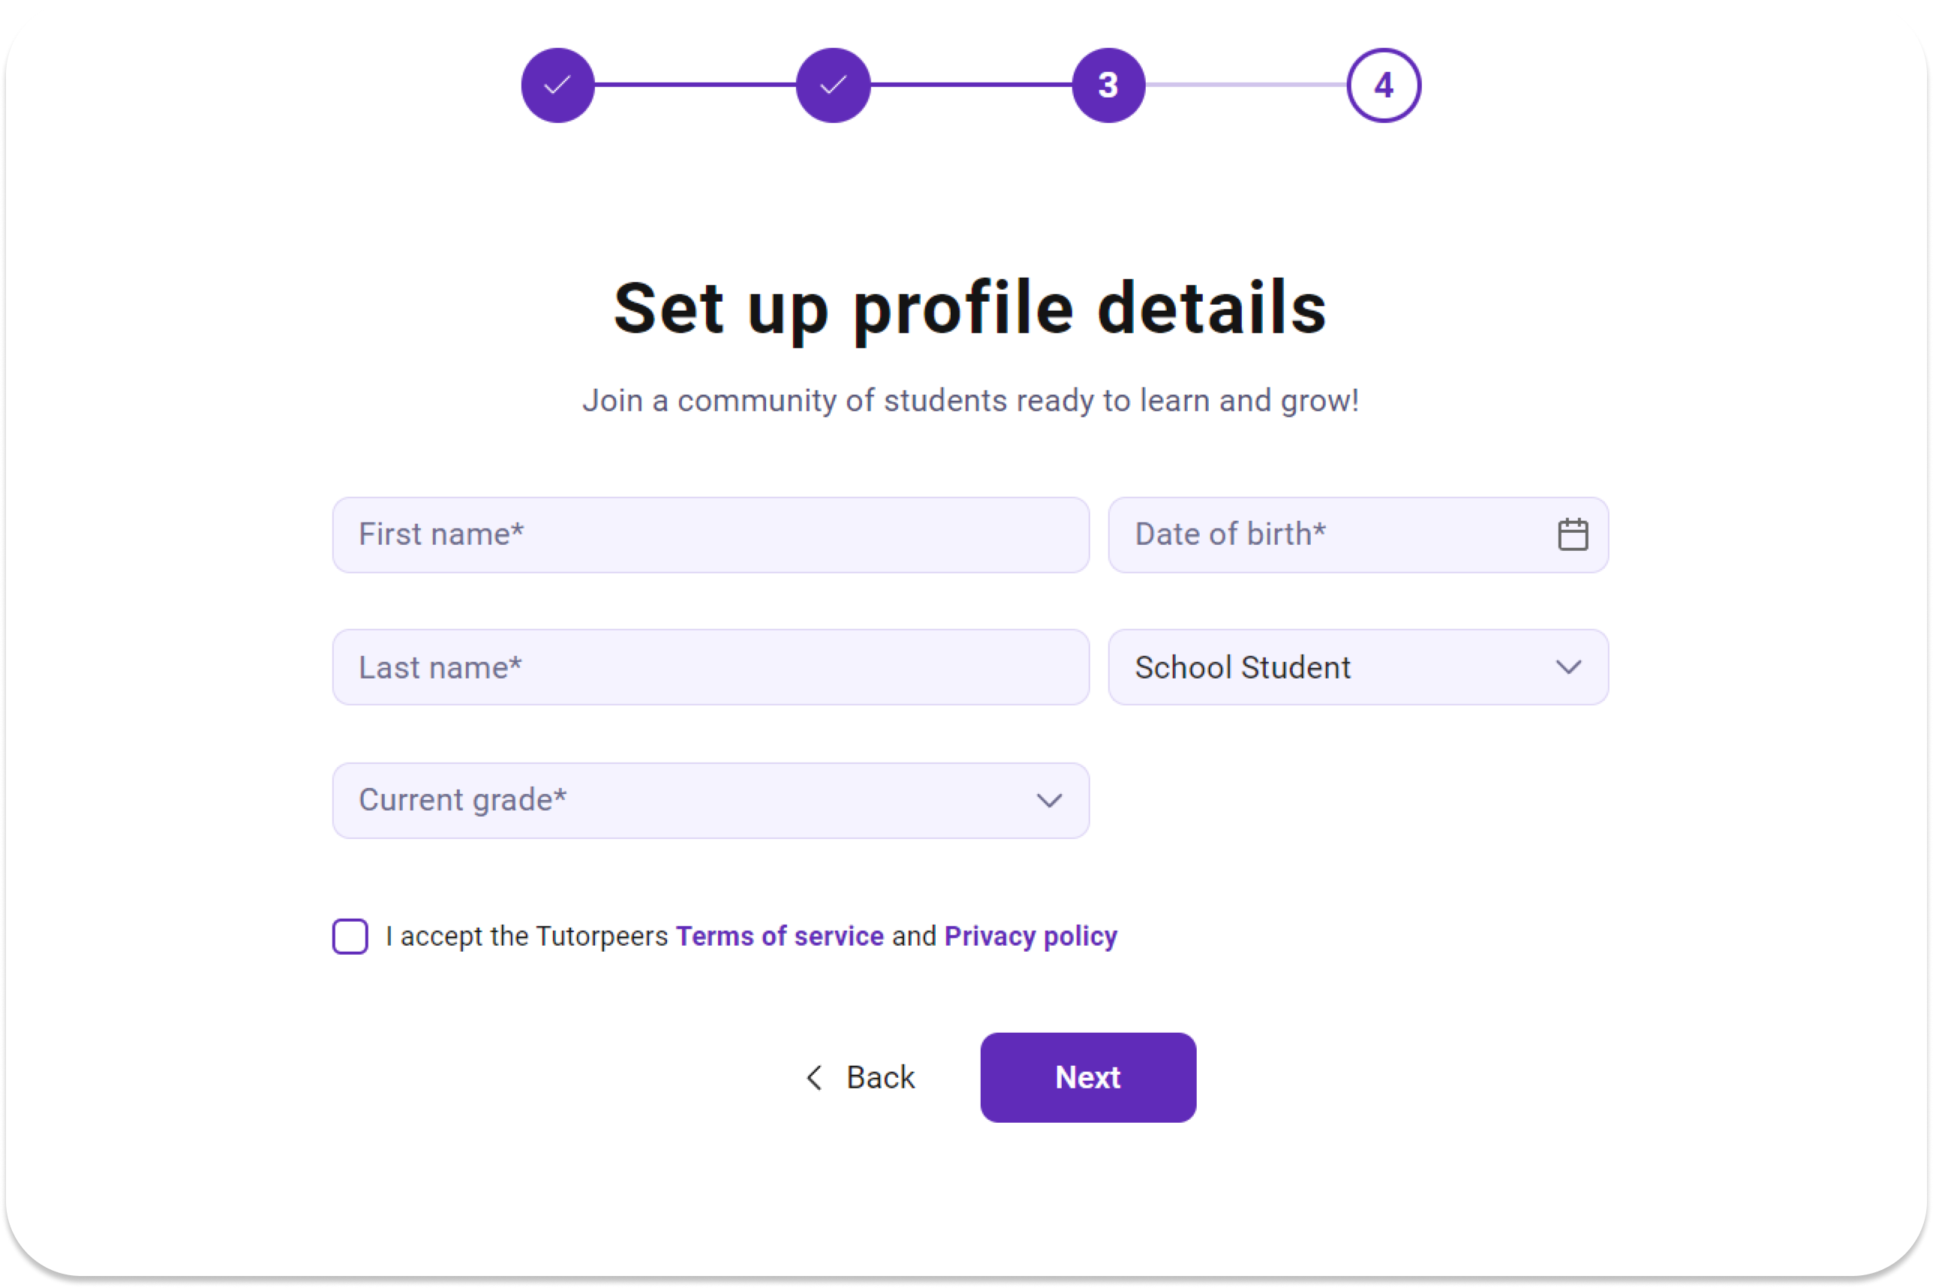This screenshot has width=1933, height=1288.
Task: Open the School Student dropdown
Action: 1357,667
